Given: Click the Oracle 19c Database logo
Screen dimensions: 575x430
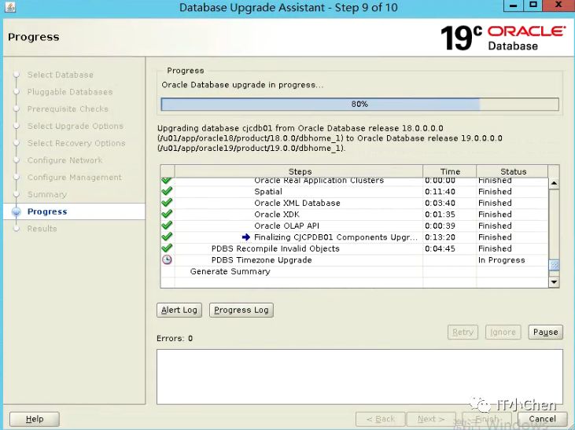Looking at the screenshot, I should 503,38.
